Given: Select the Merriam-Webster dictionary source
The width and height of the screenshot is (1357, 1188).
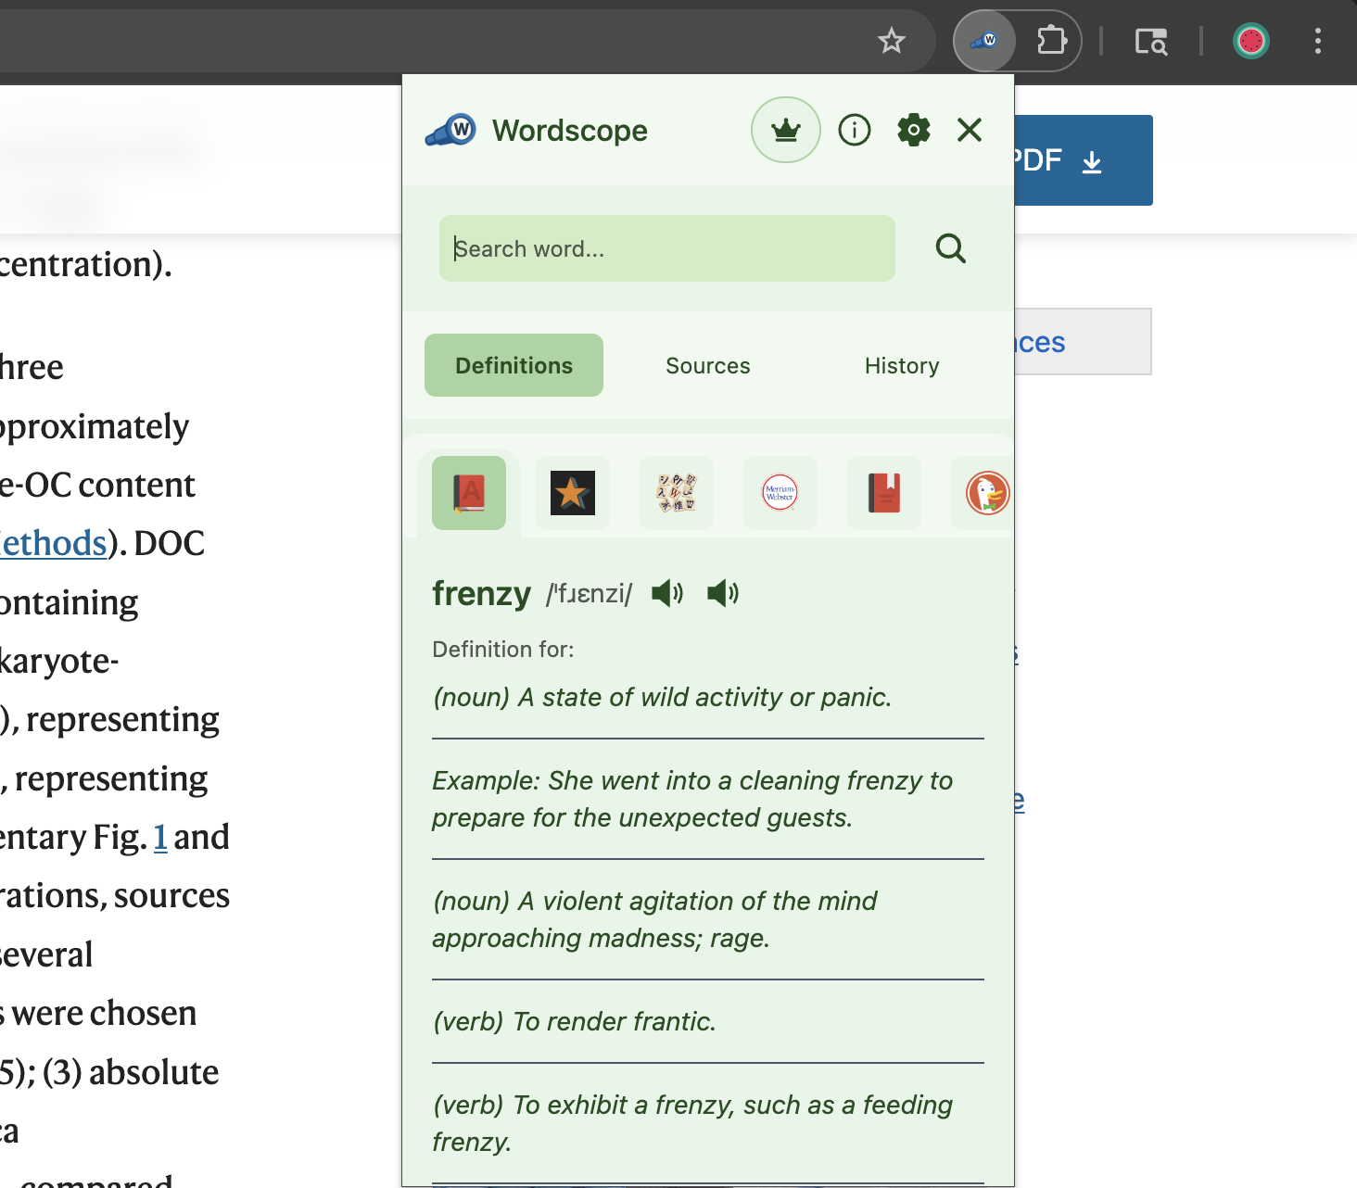Looking at the screenshot, I should 780,493.
